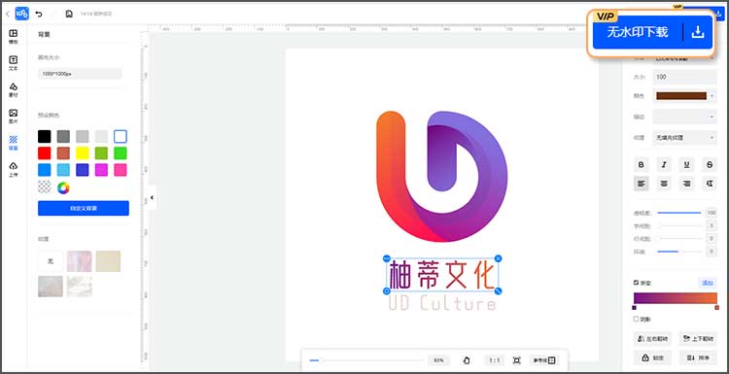
Task: Click the blue app logo icon
Action: 21,14
